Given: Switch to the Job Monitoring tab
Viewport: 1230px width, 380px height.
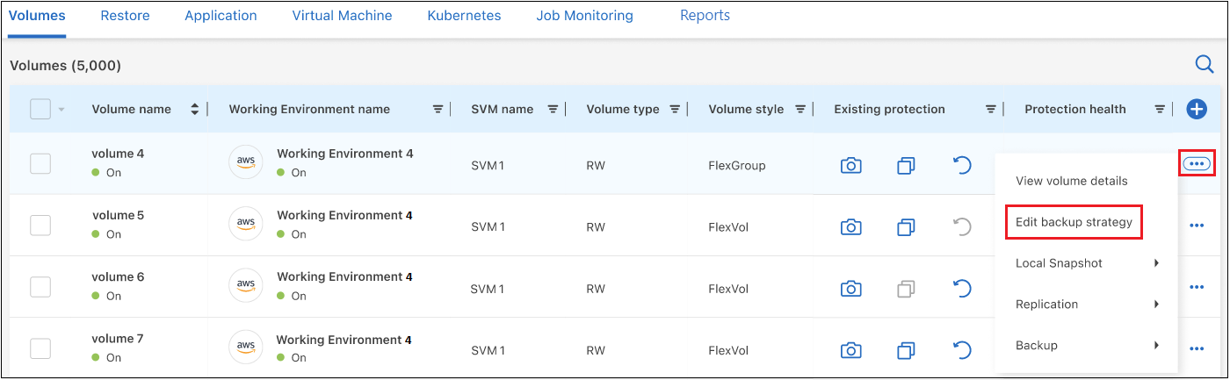Looking at the screenshot, I should [x=584, y=16].
